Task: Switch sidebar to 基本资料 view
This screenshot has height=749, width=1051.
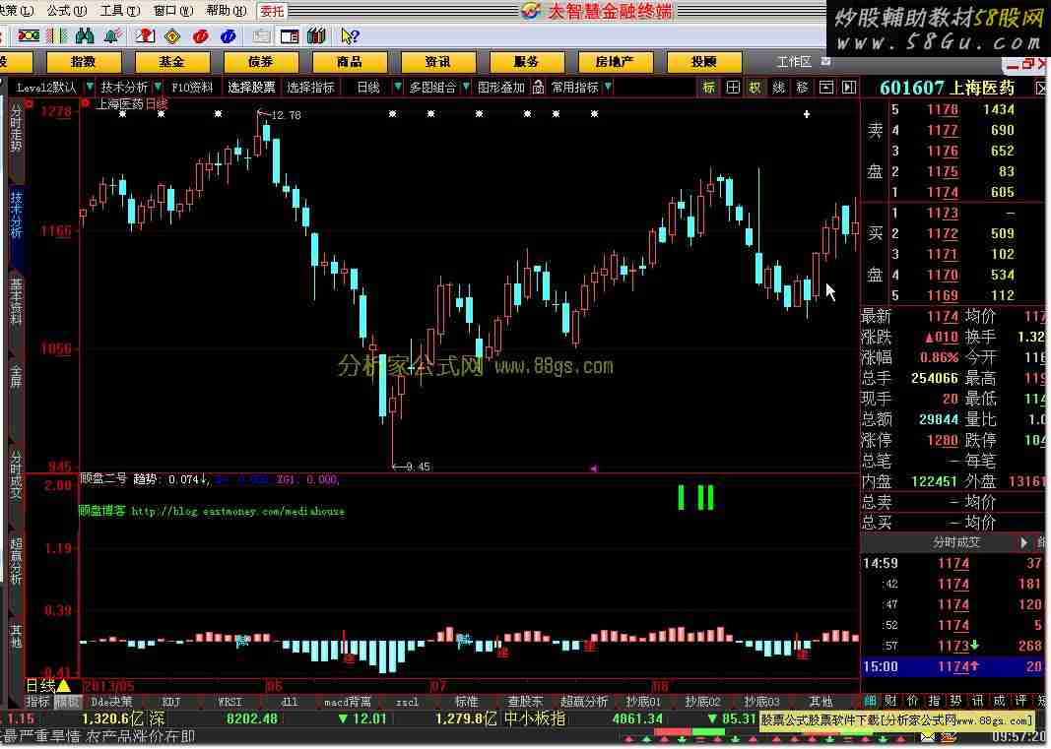Action: 16,301
